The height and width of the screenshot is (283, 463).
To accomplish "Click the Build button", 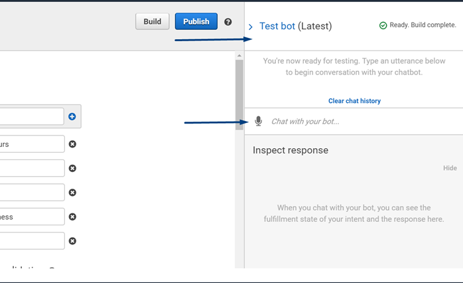I will tap(153, 21).
